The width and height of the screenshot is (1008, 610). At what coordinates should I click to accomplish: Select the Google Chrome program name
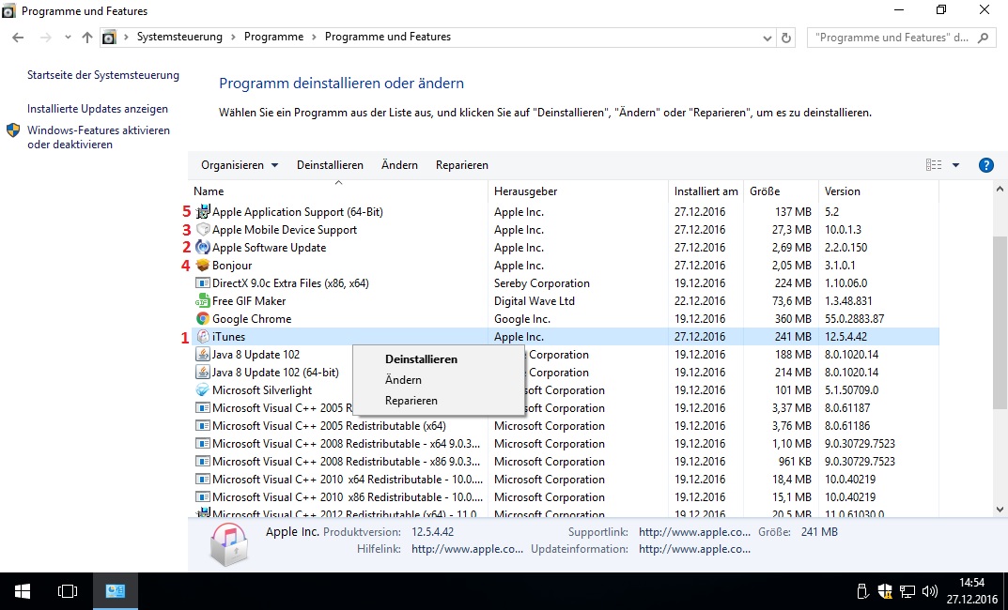(252, 318)
